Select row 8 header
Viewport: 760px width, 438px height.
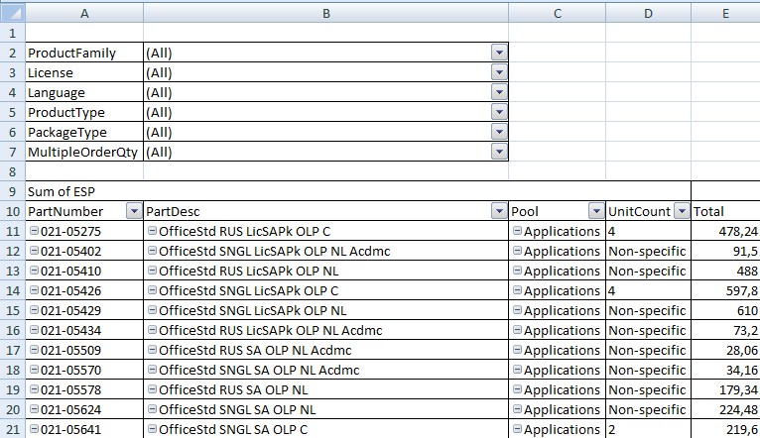13,171
